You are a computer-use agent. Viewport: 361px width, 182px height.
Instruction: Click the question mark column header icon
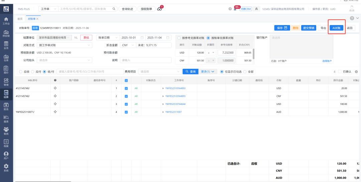(55, 80)
